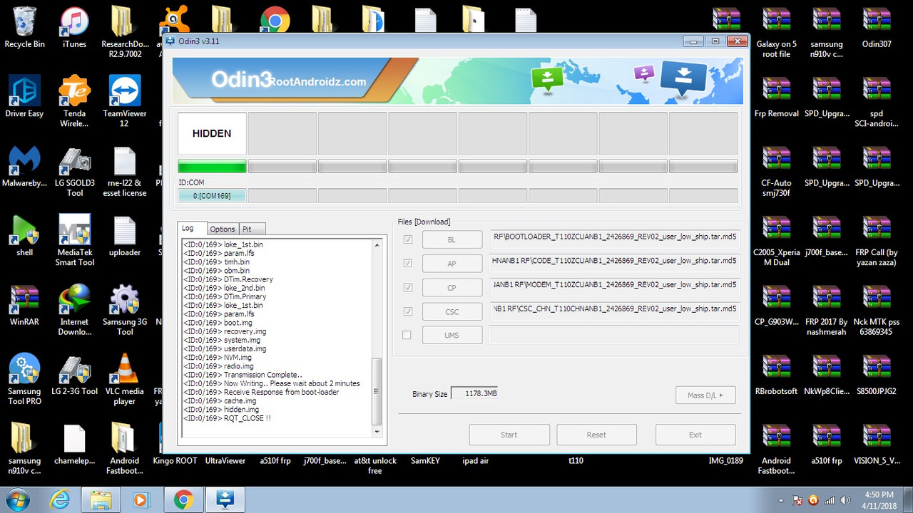Click the Binary Size value field
Image resolution: width=913 pixels, height=513 pixels.
[x=474, y=393]
